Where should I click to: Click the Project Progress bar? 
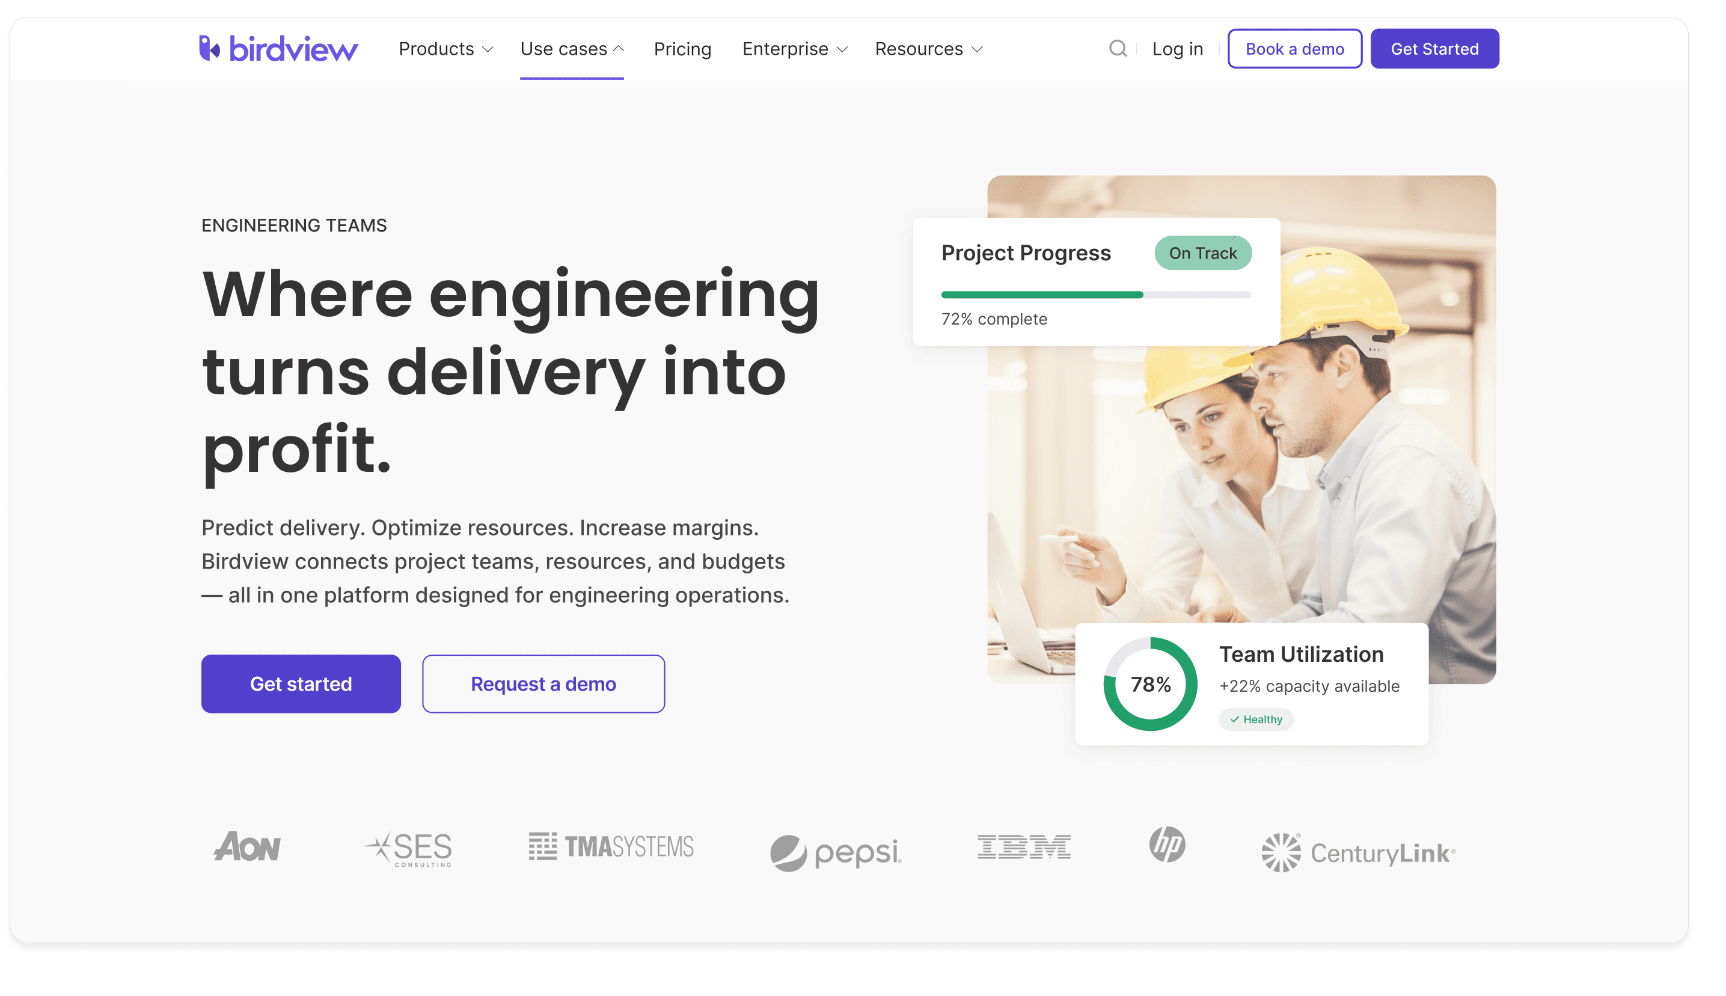click(1096, 295)
